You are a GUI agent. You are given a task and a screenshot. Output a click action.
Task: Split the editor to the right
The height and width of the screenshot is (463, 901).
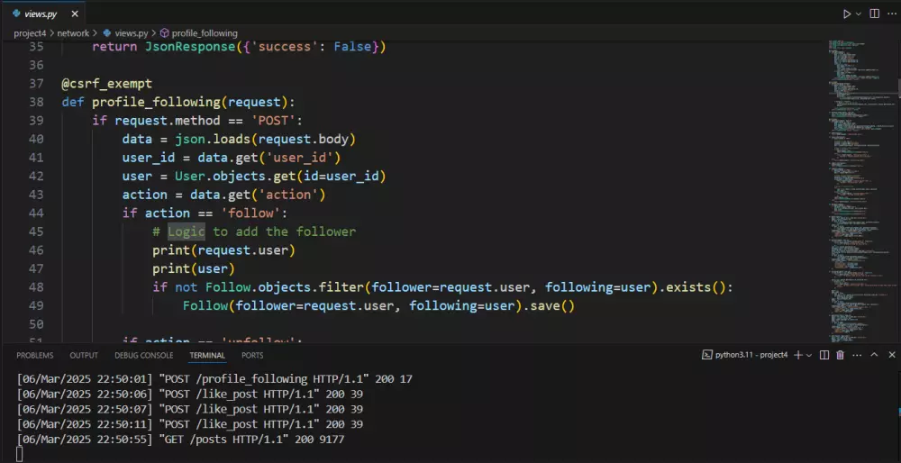(874, 14)
